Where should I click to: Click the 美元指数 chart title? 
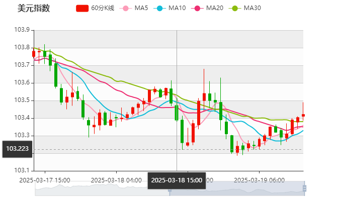point(33,8)
